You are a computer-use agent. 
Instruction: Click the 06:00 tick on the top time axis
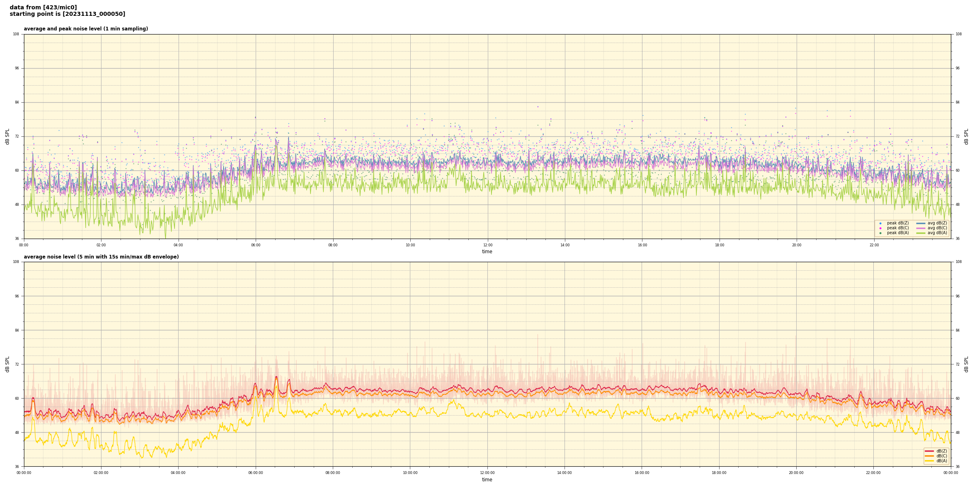click(256, 245)
